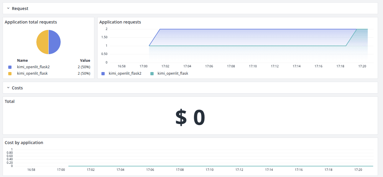Sort pie legend by Name column header
The image size is (383, 177).
(22, 61)
